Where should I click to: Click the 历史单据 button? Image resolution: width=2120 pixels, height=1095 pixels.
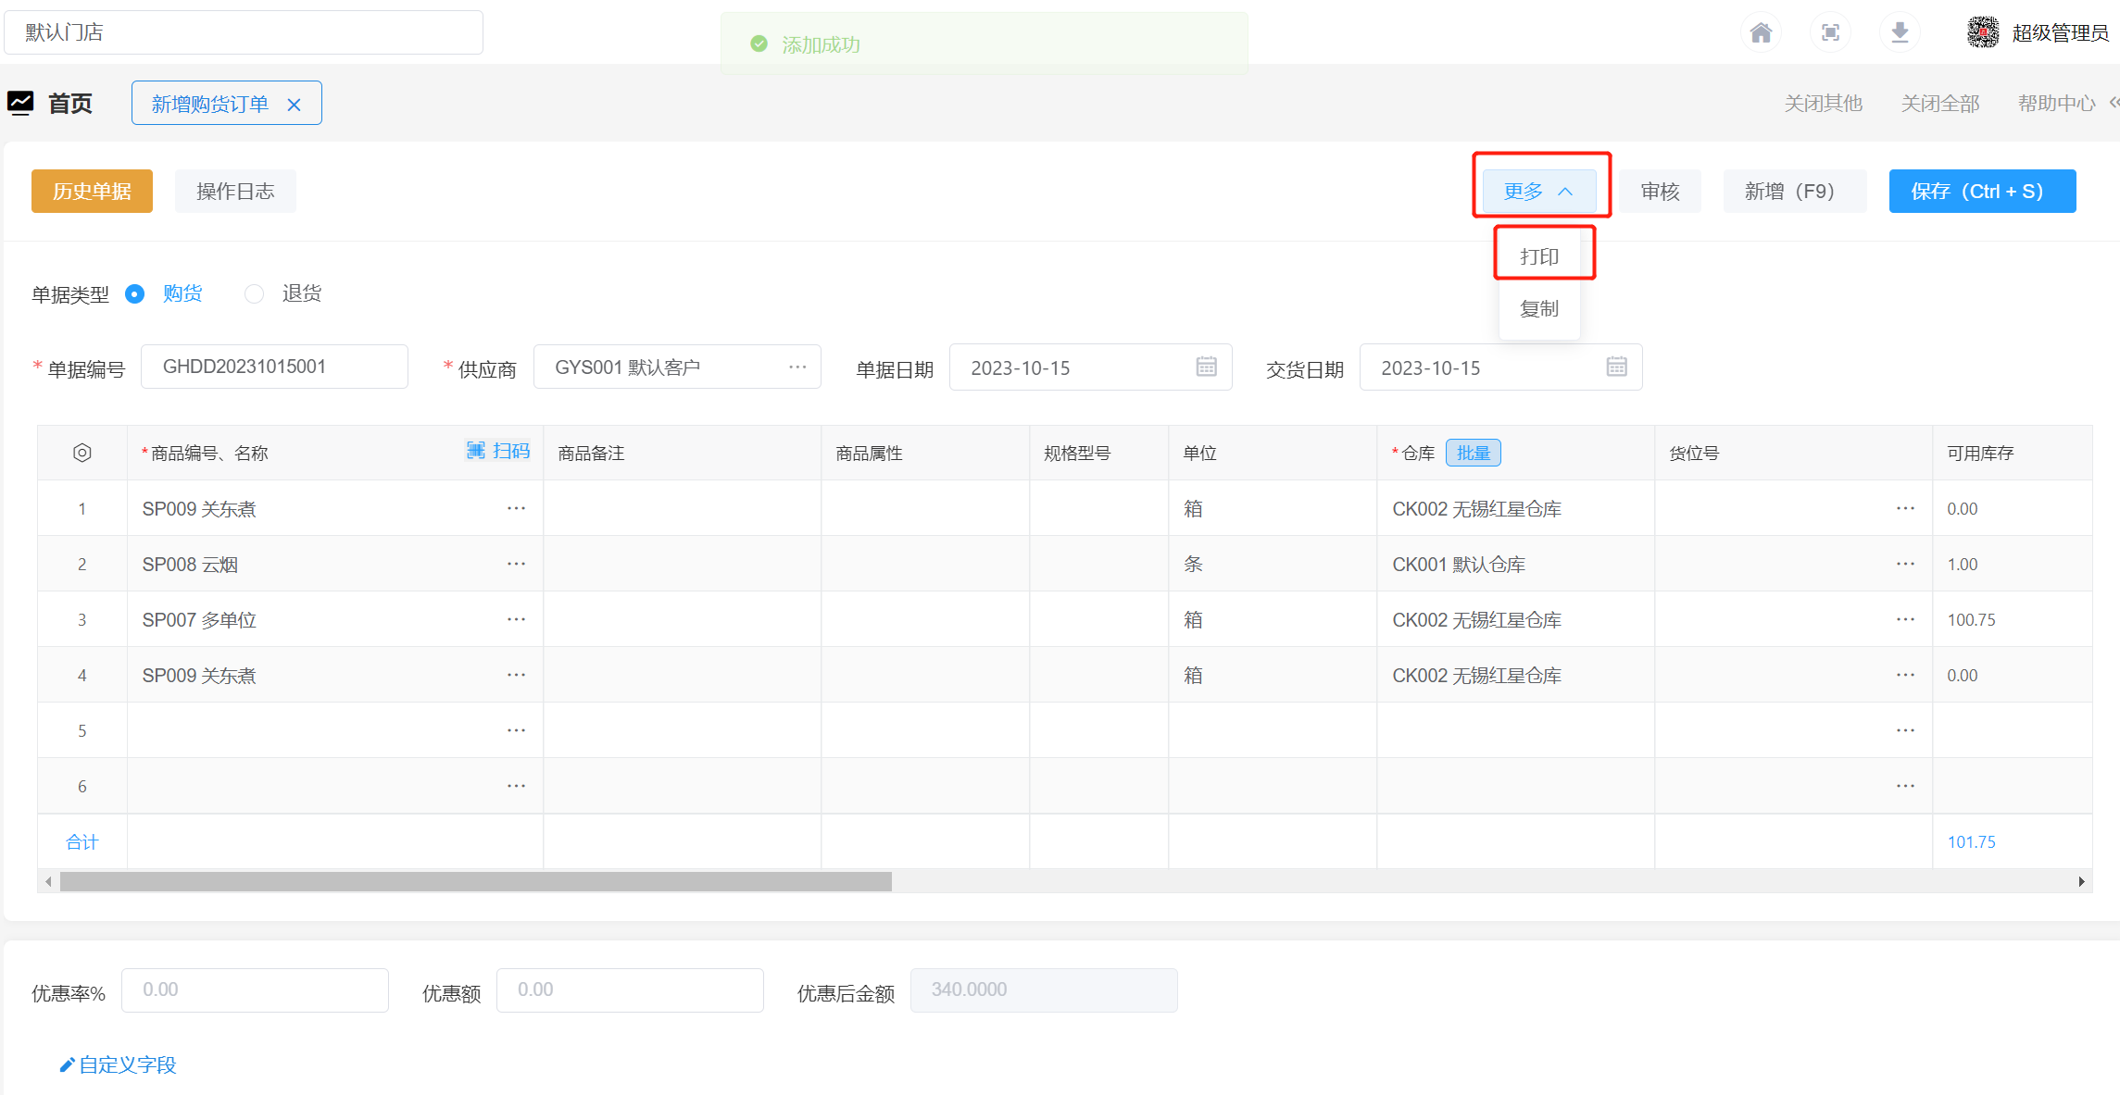92,192
